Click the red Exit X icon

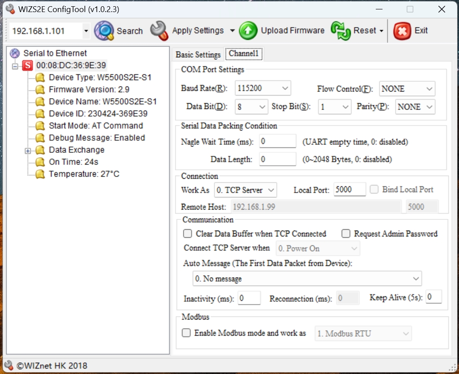[x=402, y=31]
